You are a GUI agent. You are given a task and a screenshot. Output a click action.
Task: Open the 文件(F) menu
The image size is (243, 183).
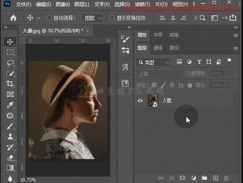23,4
